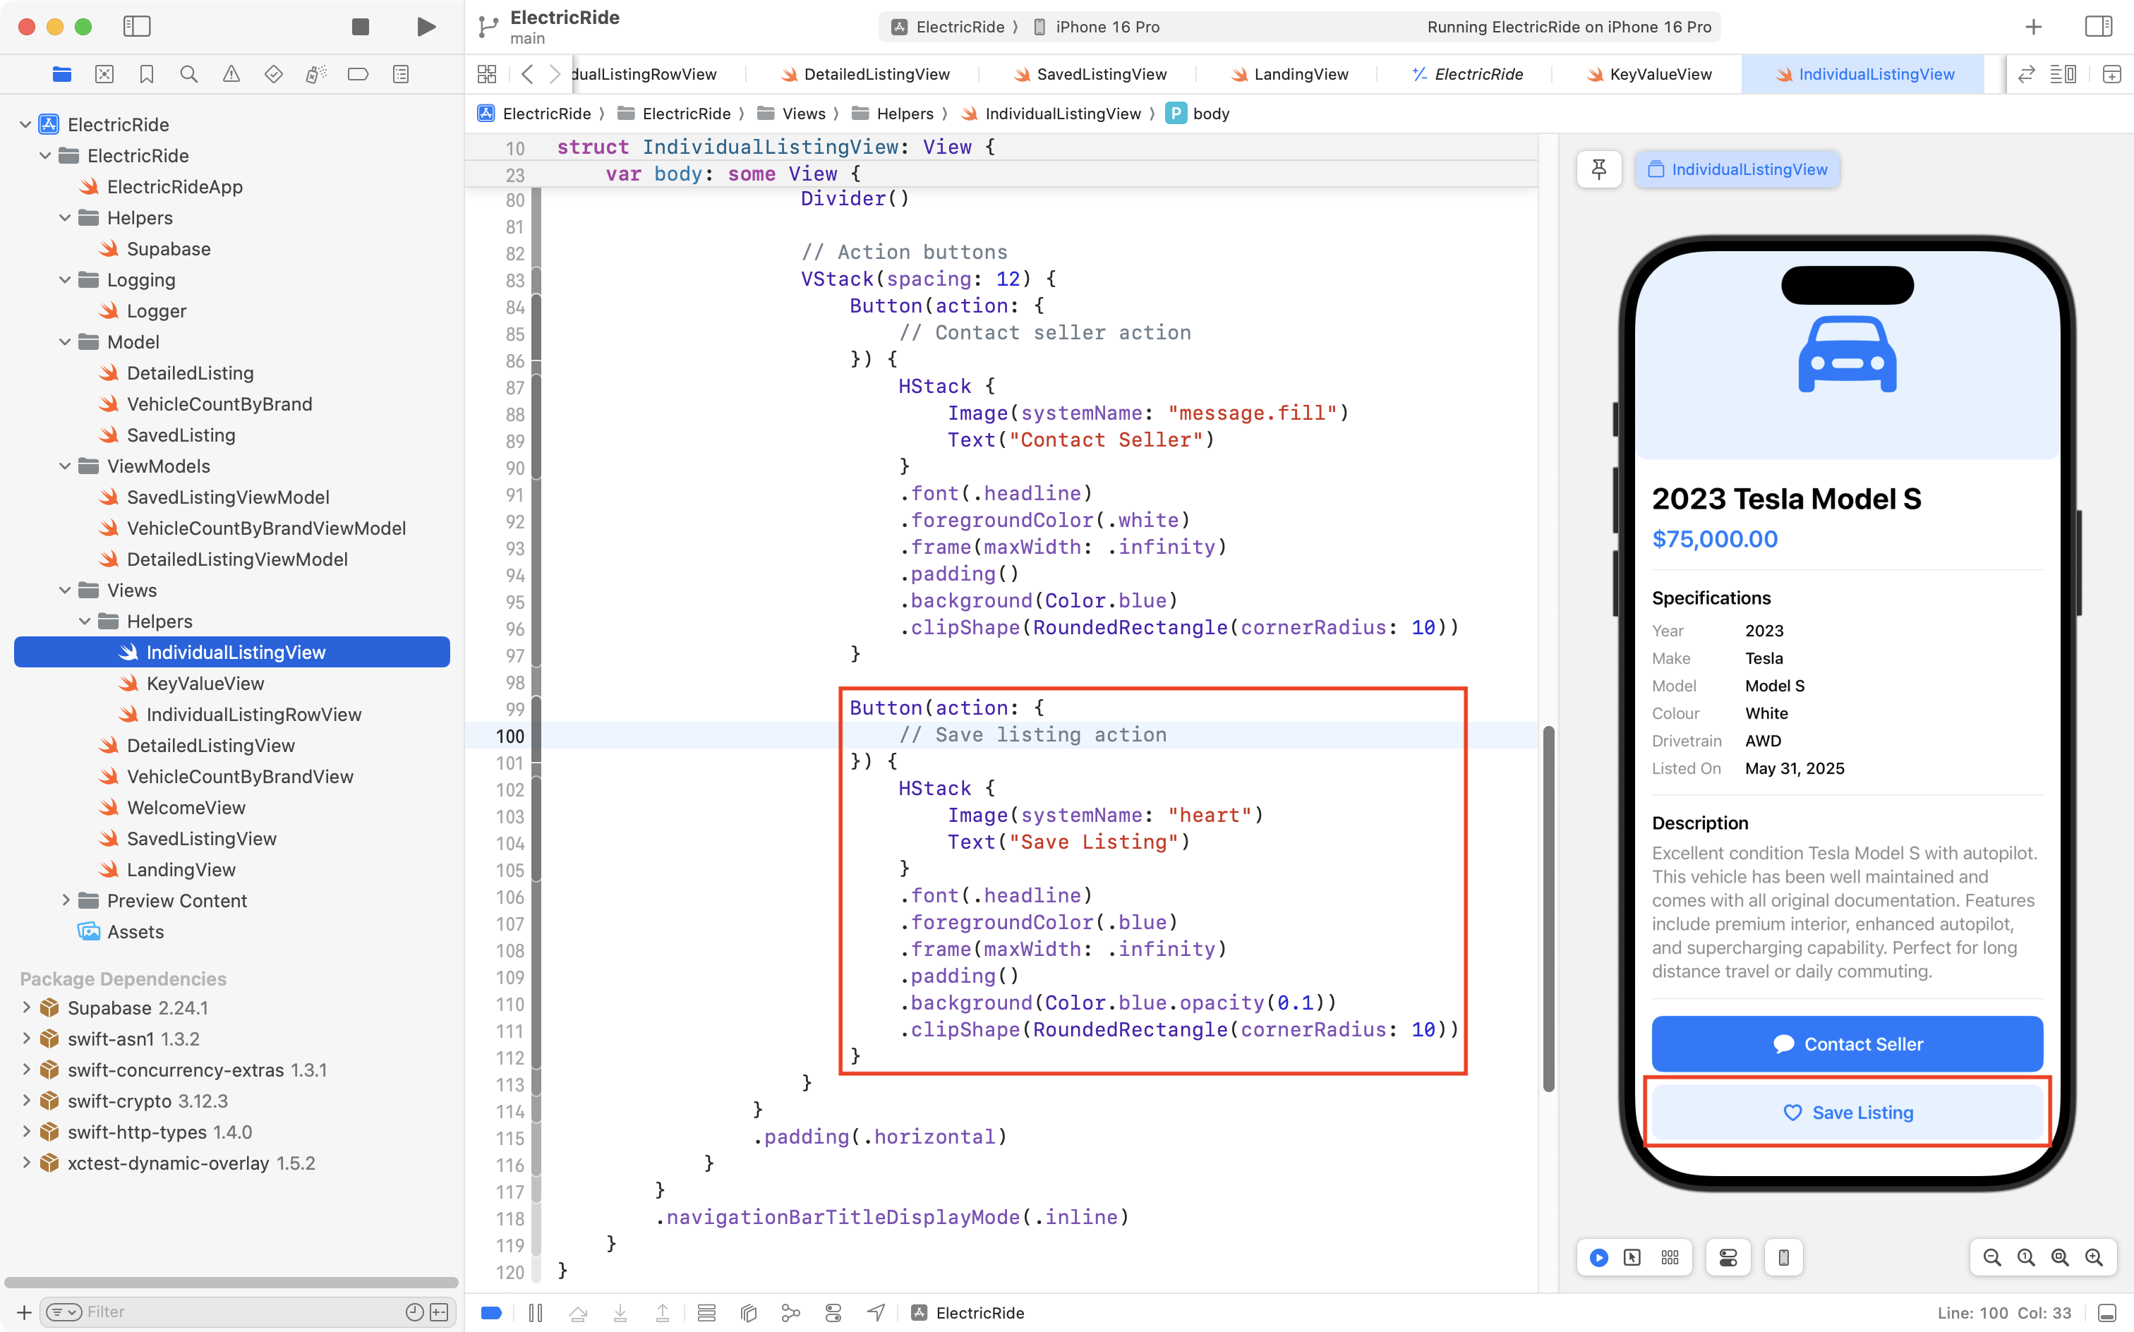Switch to the KeyValueView tab
The height and width of the screenshot is (1332, 2134).
click(1660, 74)
